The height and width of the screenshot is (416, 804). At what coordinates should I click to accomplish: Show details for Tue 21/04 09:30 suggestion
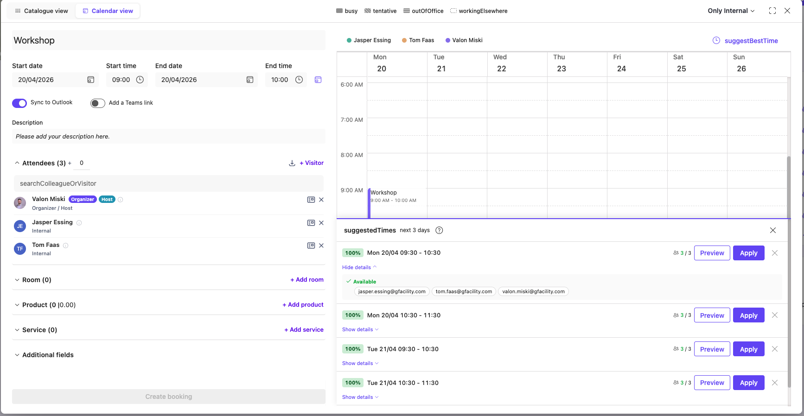pos(360,363)
